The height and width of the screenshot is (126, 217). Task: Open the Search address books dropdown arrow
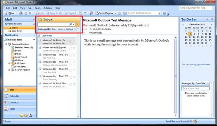pyautogui.click(x=159, y=13)
